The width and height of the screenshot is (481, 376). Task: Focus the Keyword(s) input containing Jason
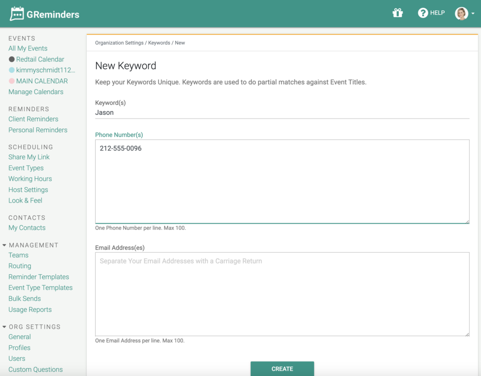282,113
